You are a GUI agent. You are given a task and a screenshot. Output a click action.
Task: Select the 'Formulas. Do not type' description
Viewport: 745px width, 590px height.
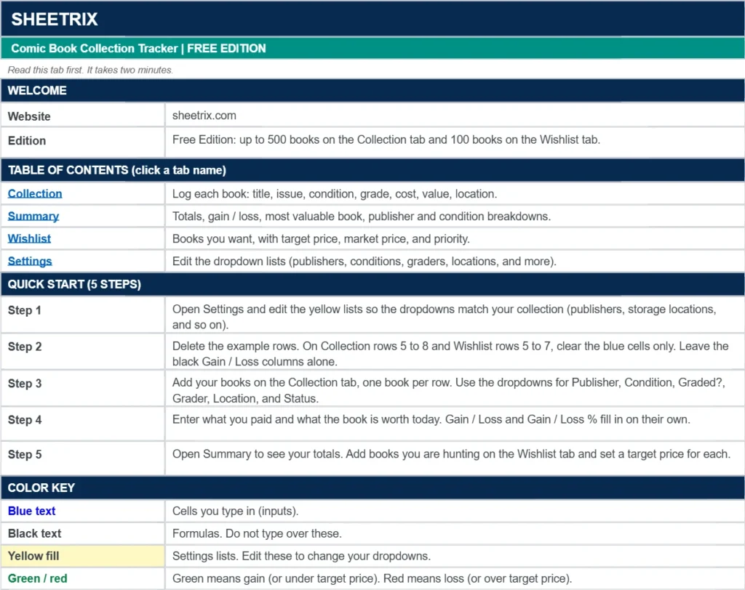pyautogui.click(x=455, y=533)
